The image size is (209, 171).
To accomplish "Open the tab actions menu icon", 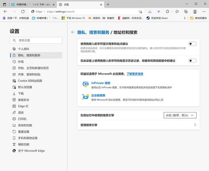I will [x=5, y=5].
